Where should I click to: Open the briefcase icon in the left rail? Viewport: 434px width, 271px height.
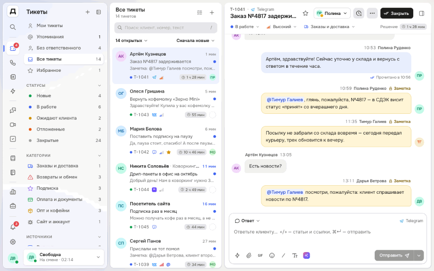click(13, 206)
